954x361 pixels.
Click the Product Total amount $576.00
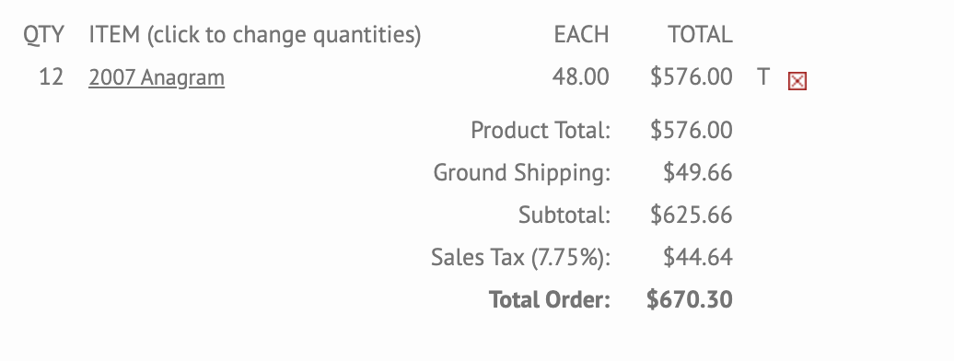coord(692,130)
